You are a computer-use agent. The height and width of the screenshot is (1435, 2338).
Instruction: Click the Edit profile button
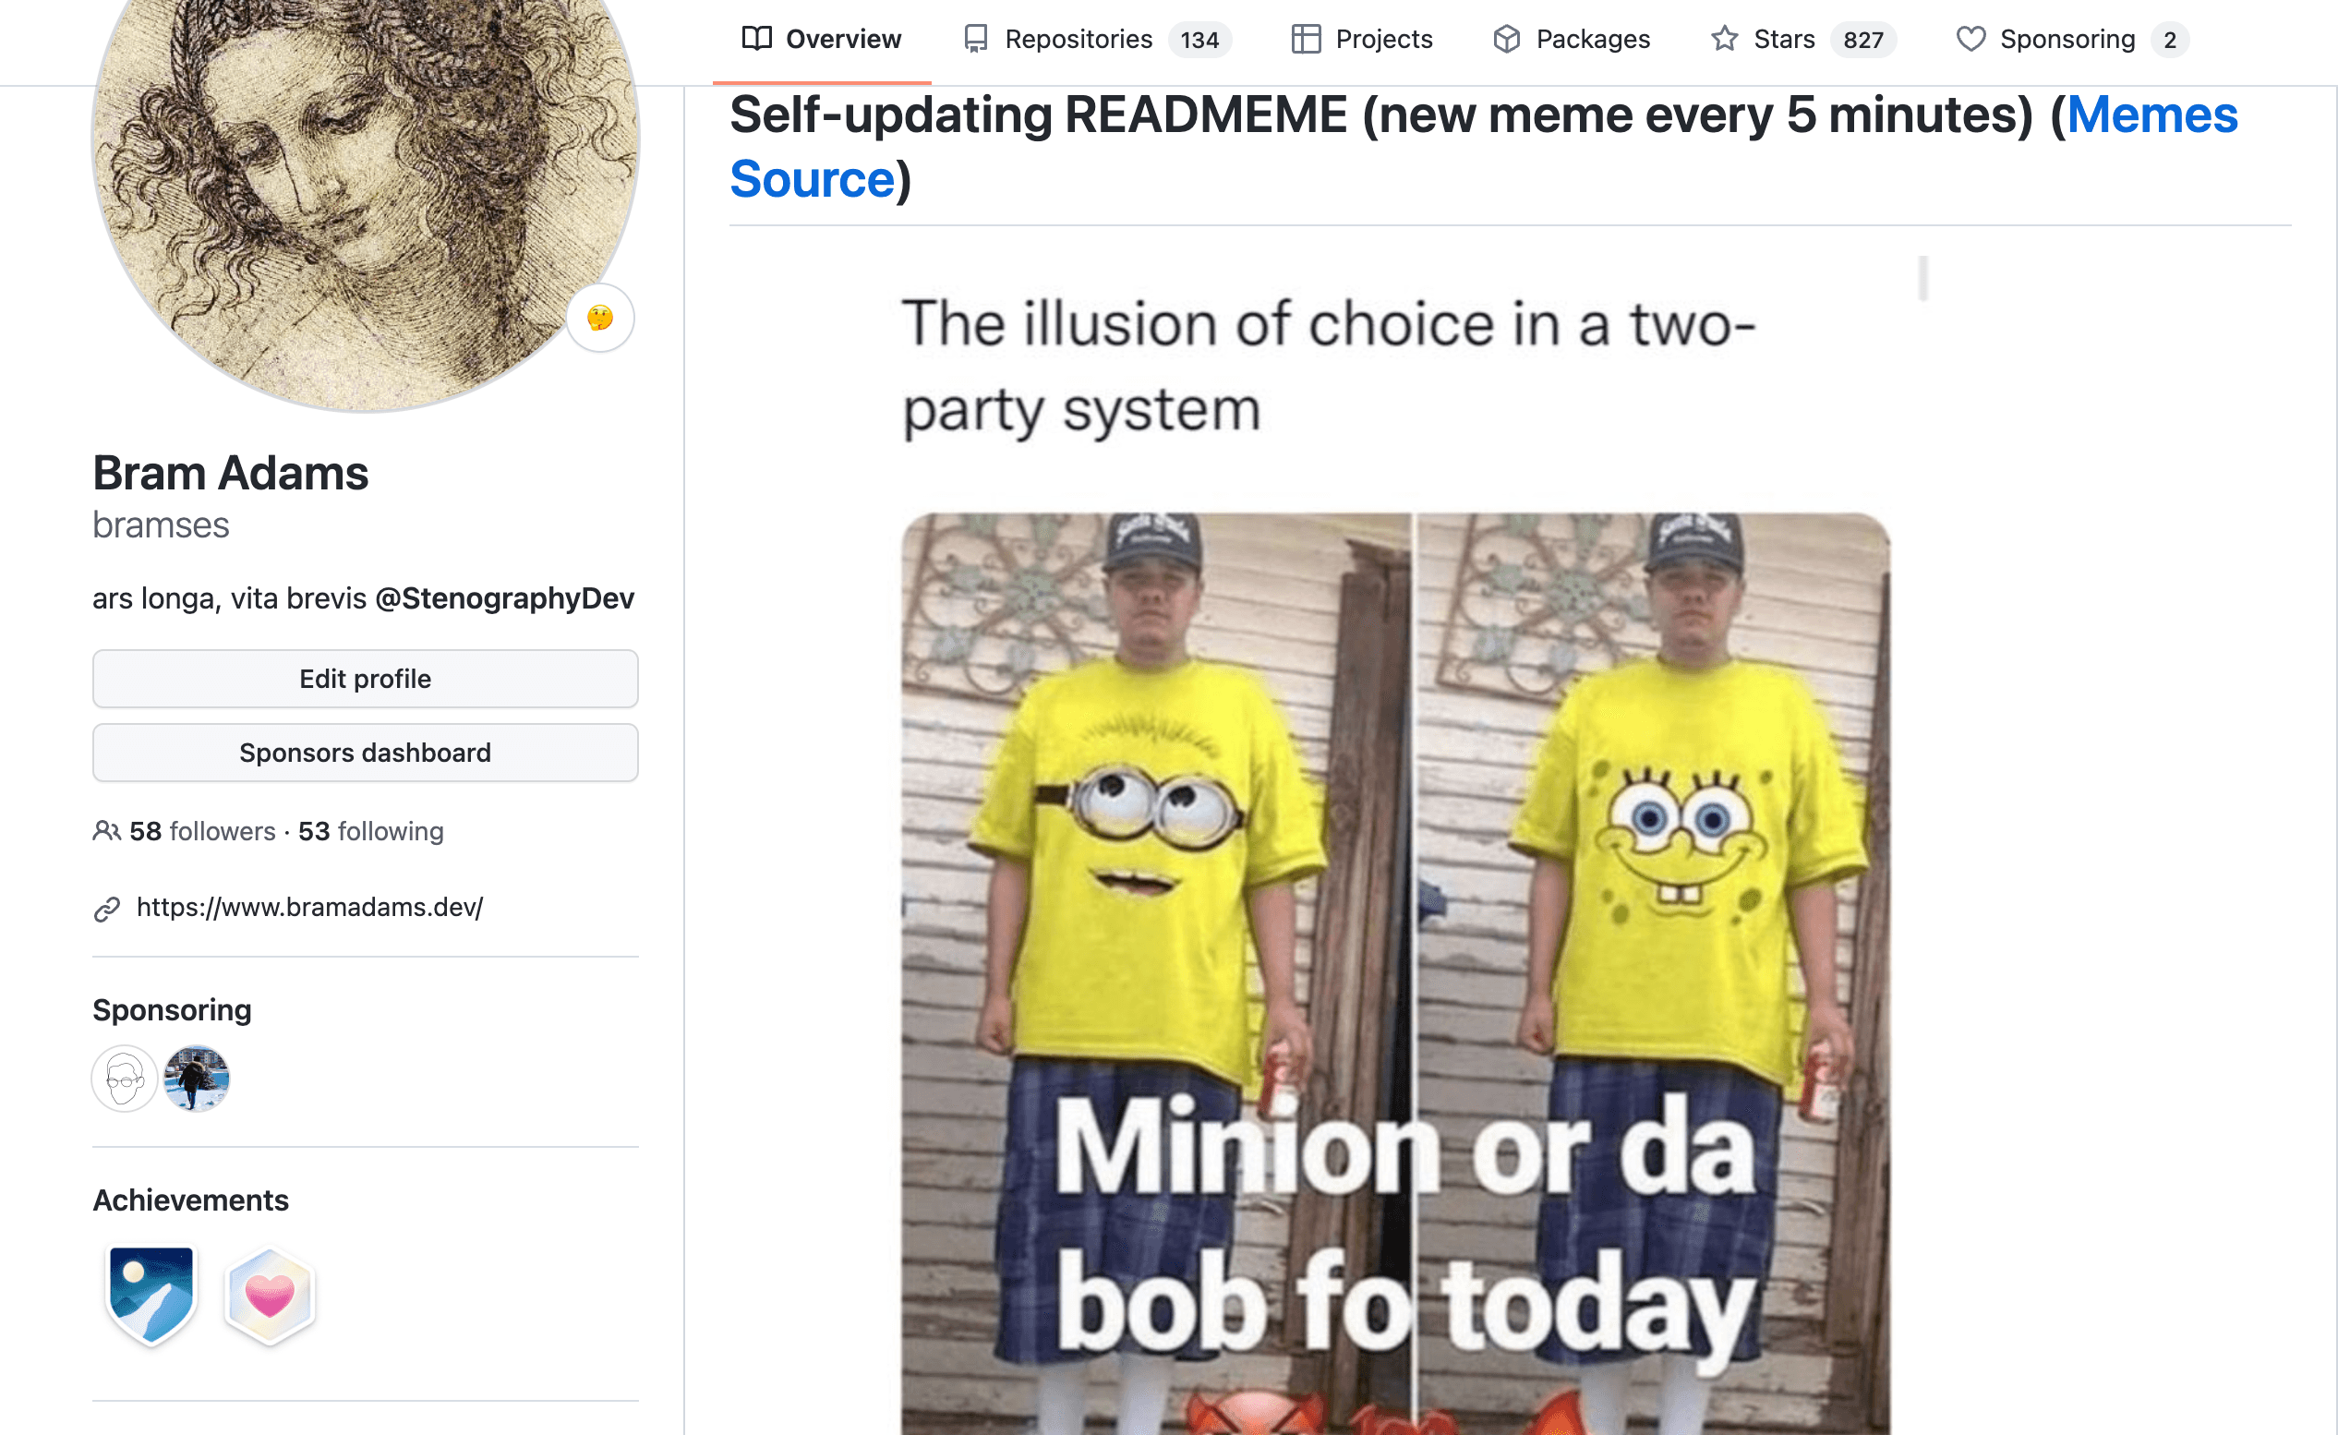point(366,679)
